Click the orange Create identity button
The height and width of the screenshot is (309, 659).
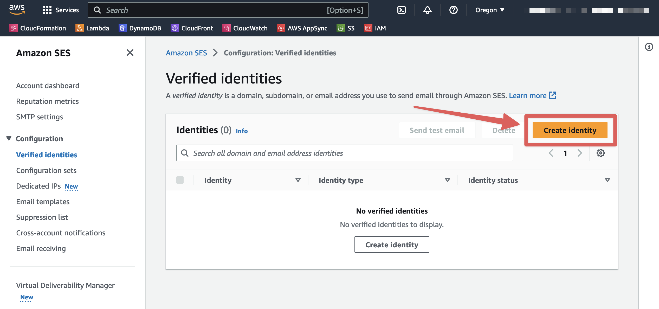570,130
